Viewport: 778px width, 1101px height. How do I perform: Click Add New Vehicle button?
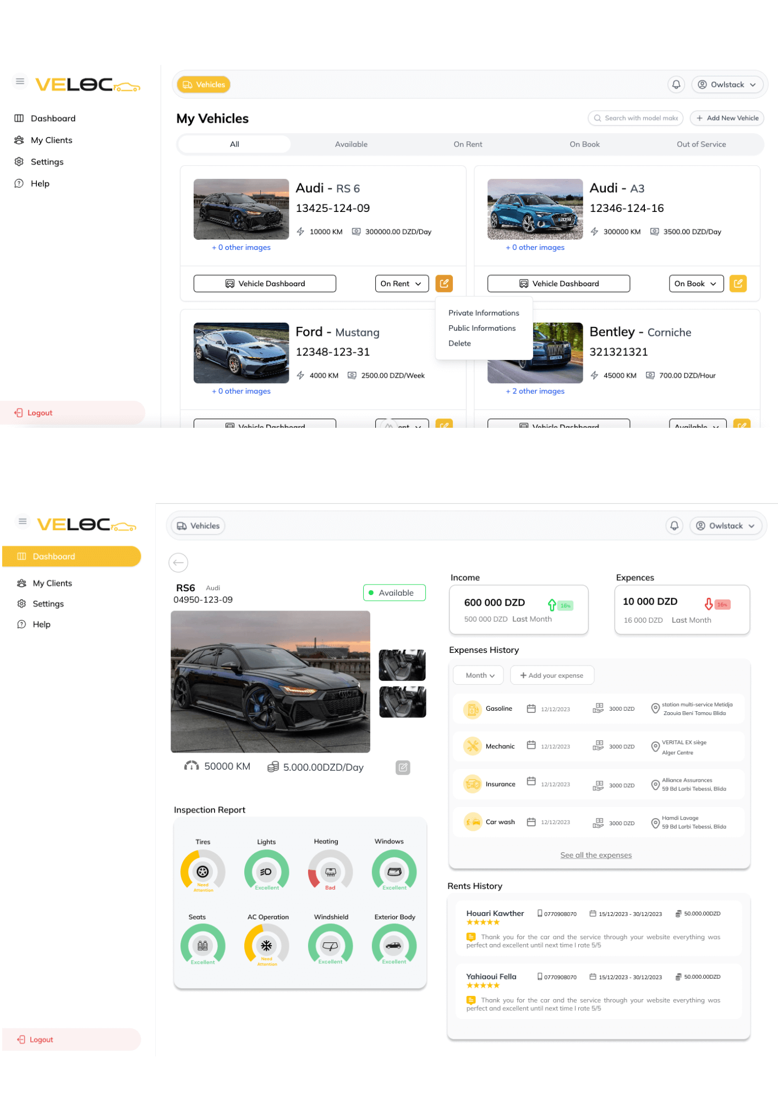click(x=727, y=118)
